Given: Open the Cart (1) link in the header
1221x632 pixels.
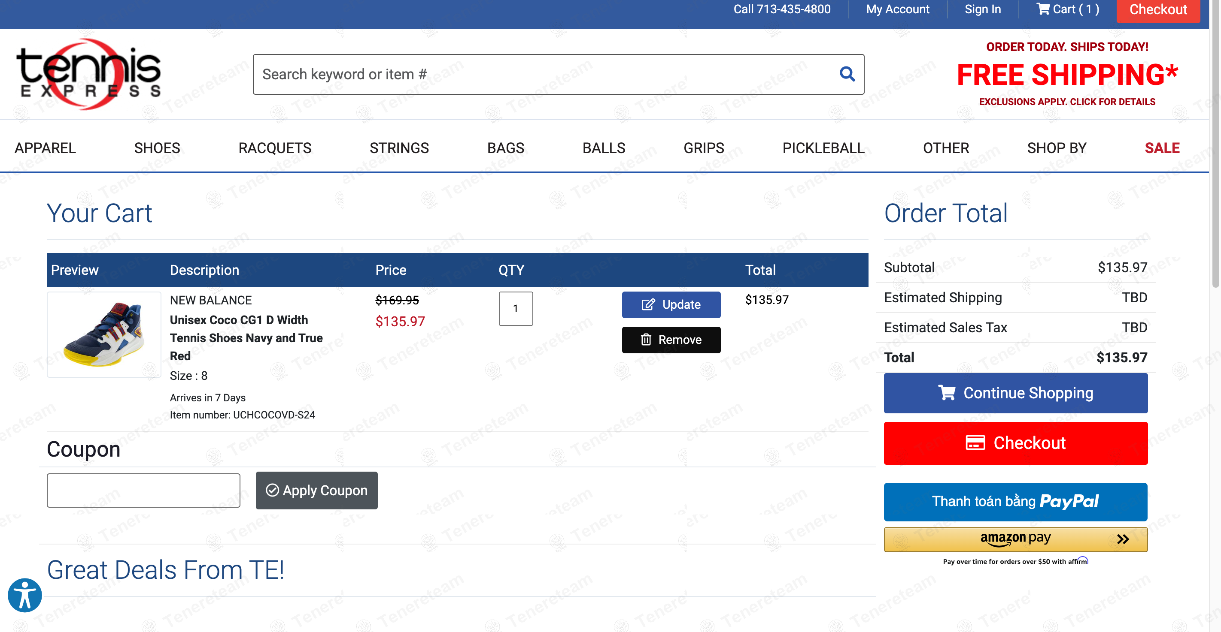Looking at the screenshot, I should [x=1067, y=9].
